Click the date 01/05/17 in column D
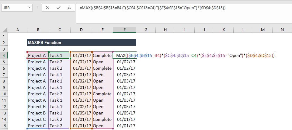Image resolution: width=292 pixels, height=130 pixels. [81, 113]
